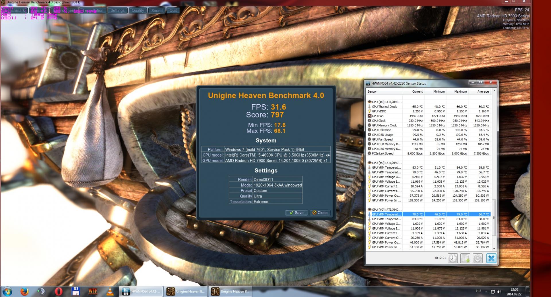The image size is (551, 297).
Task: Open the Settings menu in Heaven
Action: (118, 11)
